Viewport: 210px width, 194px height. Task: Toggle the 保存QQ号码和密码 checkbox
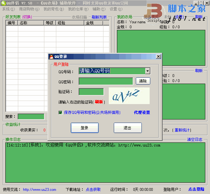(x=60, y=113)
